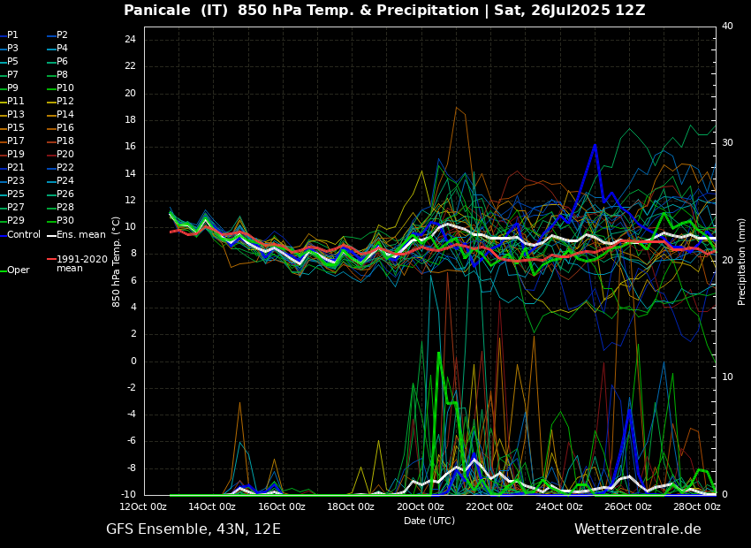Toggle the P10 series in the legend

(65, 88)
